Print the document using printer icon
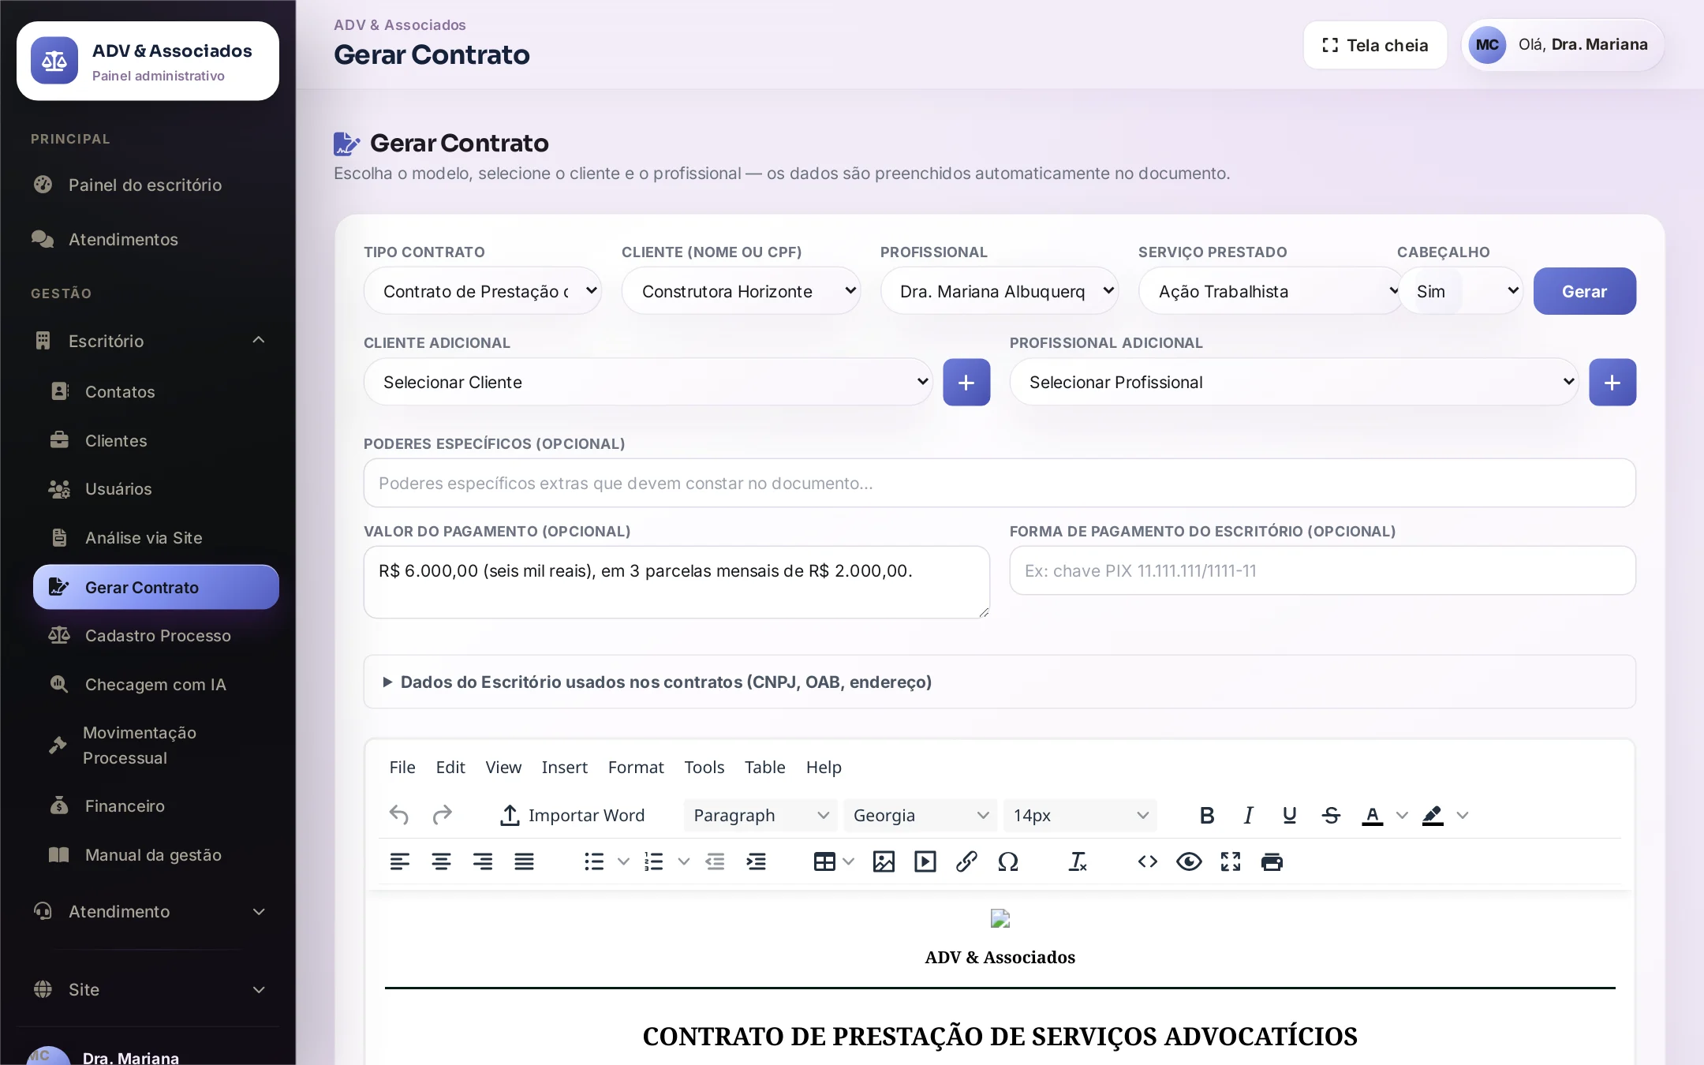Viewport: 1704px width, 1065px height. pos(1272,861)
